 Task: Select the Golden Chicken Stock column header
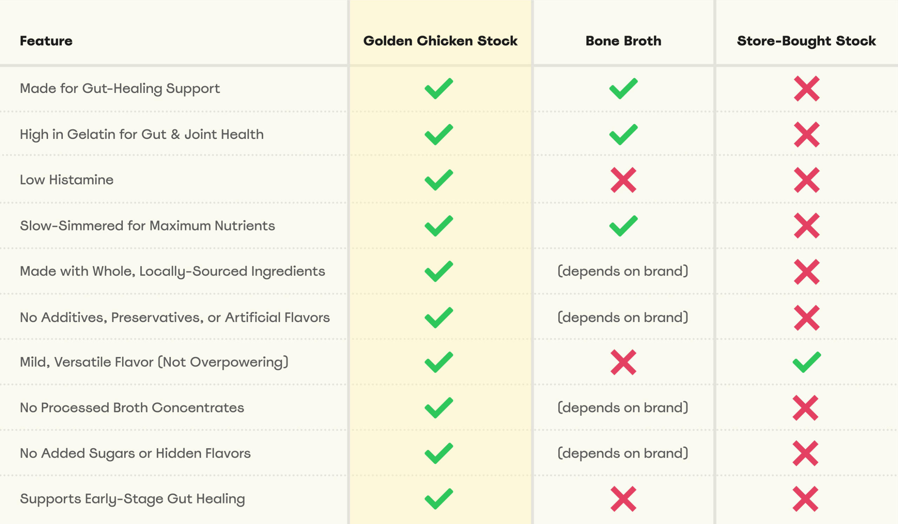440,41
